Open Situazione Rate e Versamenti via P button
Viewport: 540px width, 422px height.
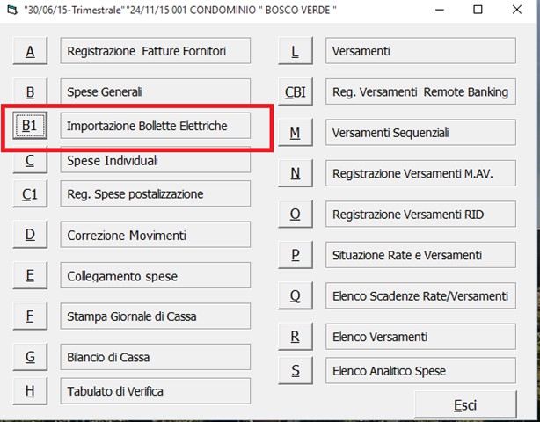click(x=296, y=255)
